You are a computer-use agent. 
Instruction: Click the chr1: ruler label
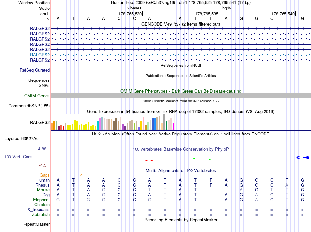point(45,14)
